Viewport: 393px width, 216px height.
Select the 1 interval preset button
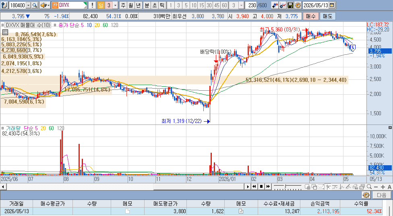click(171, 5)
